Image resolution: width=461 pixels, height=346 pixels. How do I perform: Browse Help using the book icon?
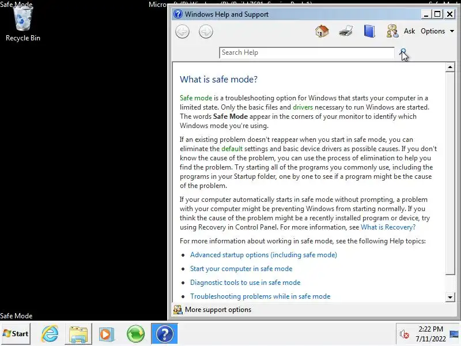369,31
